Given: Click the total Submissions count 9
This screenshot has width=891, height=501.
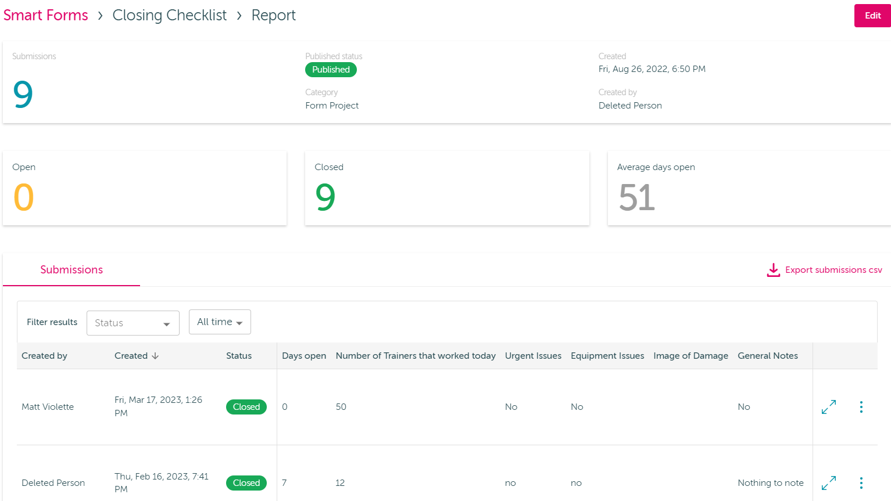Looking at the screenshot, I should pyautogui.click(x=23, y=95).
